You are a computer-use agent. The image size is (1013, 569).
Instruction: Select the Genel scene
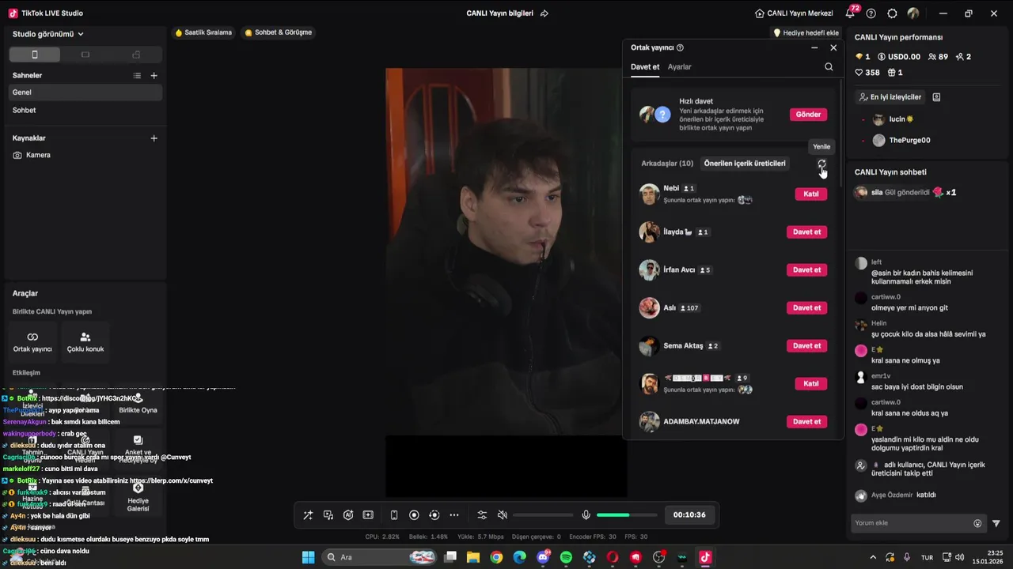(x=85, y=92)
